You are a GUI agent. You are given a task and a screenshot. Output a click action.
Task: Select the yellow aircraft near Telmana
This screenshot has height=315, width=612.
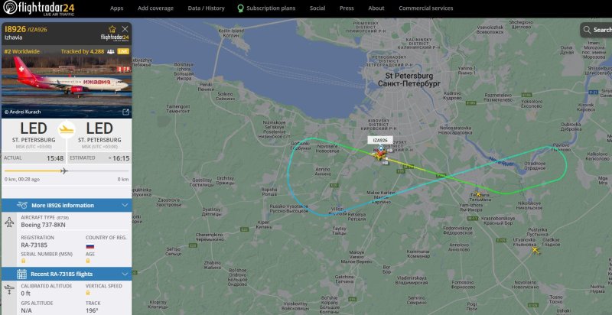(478, 194)
